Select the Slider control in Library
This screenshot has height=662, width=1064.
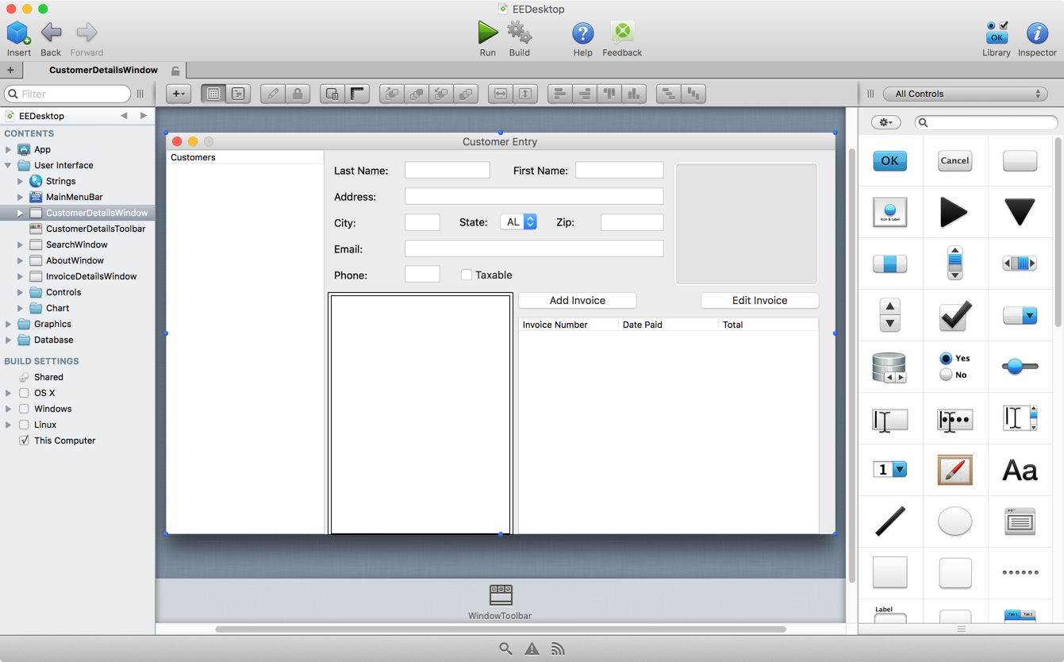pyautogui.click(x=1020, y=366)
